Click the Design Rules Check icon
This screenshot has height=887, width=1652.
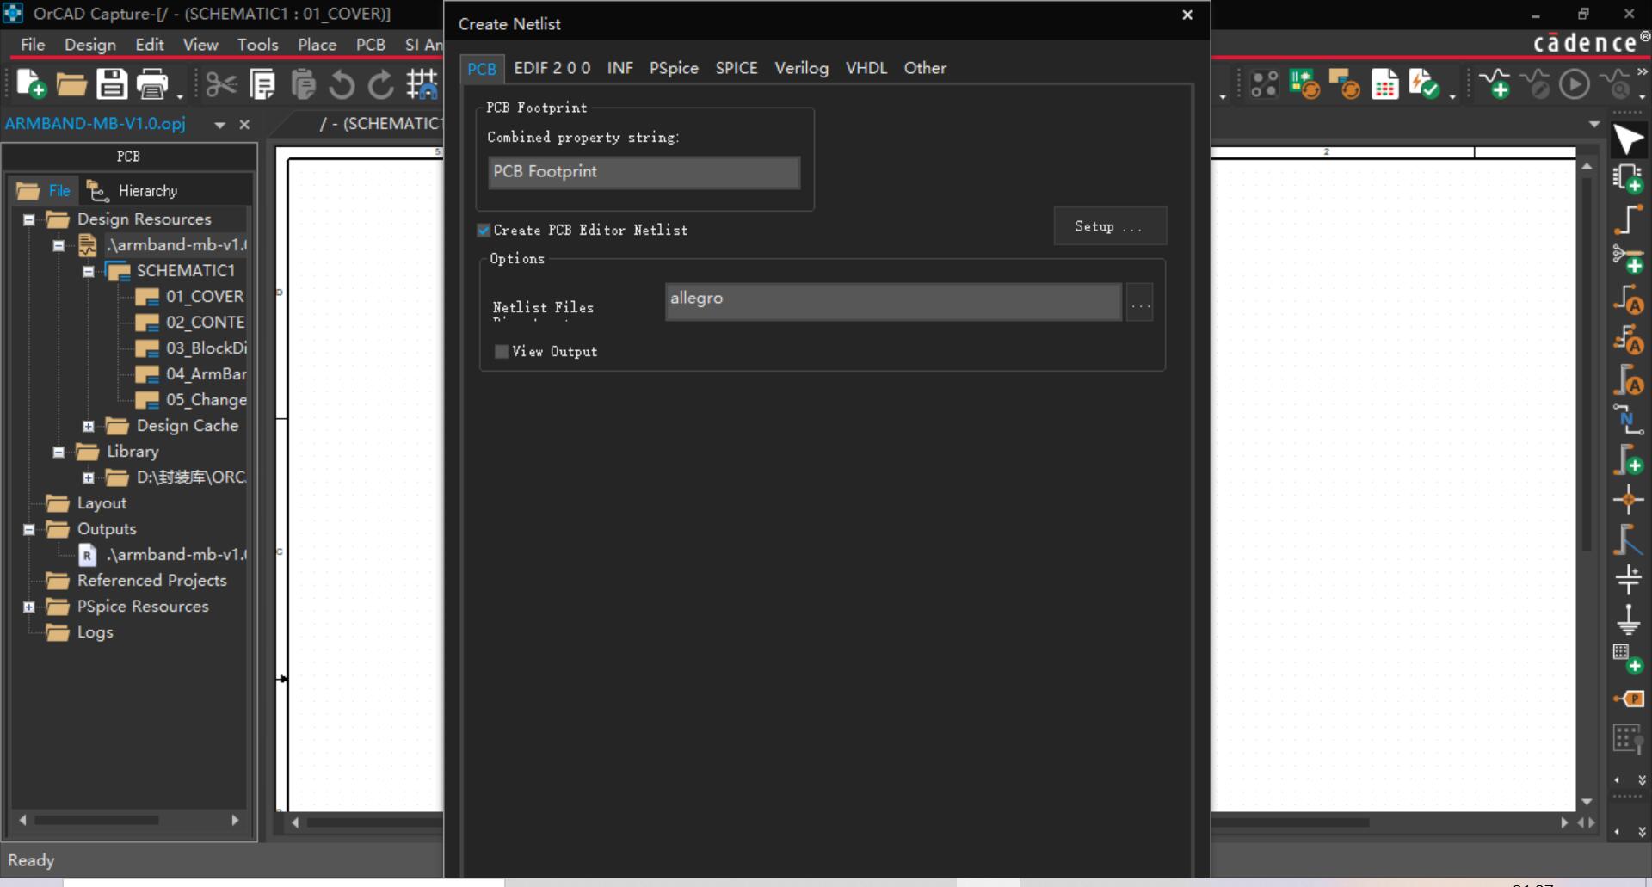click(1425, 84)
